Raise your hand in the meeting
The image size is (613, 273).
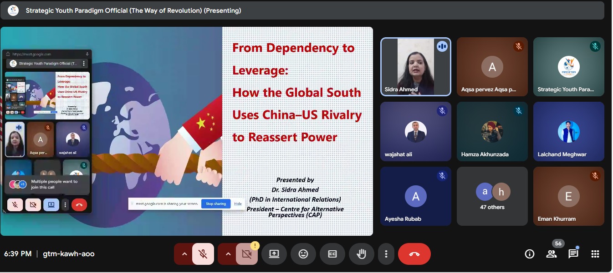[x=362, y=254]
